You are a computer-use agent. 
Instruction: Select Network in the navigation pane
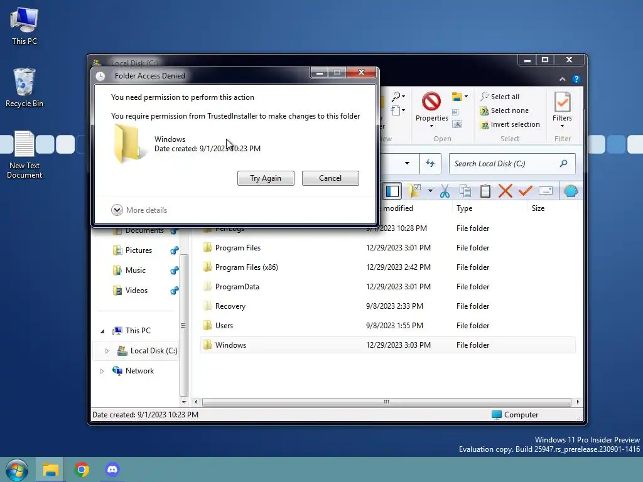pos(134,371)
